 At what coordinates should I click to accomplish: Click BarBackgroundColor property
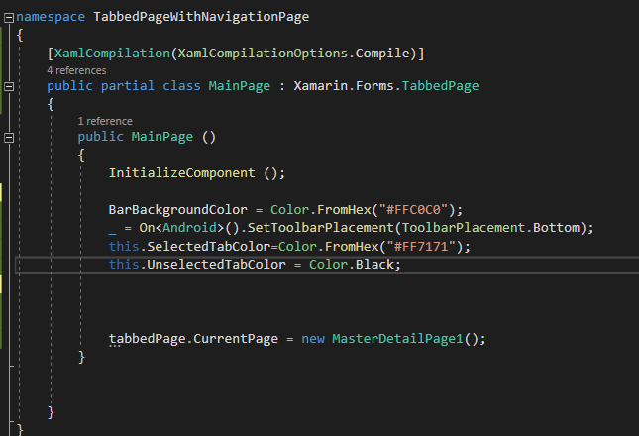coord(178,210)
